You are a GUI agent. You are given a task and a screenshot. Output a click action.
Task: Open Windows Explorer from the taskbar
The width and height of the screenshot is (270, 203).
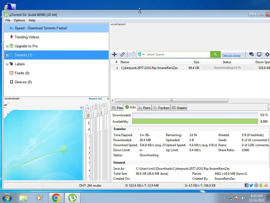click(23, 198)
